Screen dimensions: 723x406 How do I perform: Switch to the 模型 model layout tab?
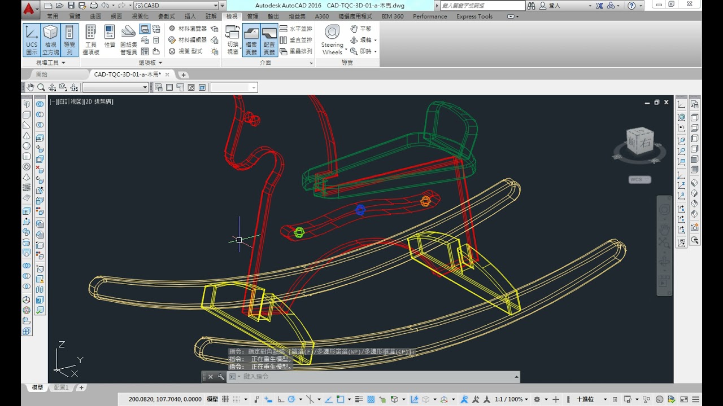tap(37, 388)
